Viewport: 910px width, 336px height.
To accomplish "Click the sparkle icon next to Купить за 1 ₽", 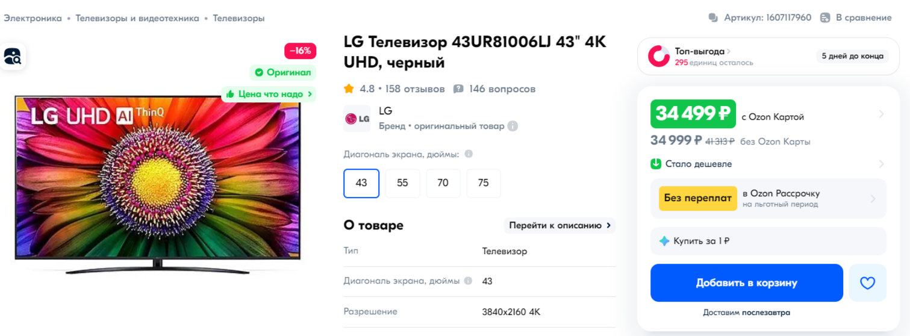I will [664, 241].
